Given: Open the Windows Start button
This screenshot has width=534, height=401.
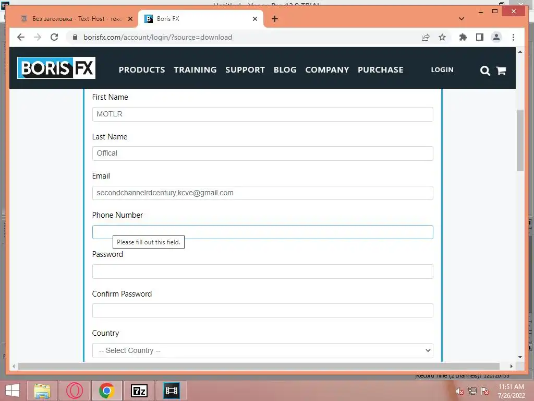Looking at the screenshot, I should [x=13, y=391].
